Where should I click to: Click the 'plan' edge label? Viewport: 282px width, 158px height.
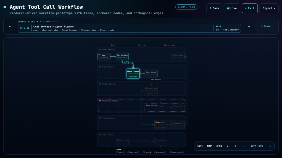point(127,61)
